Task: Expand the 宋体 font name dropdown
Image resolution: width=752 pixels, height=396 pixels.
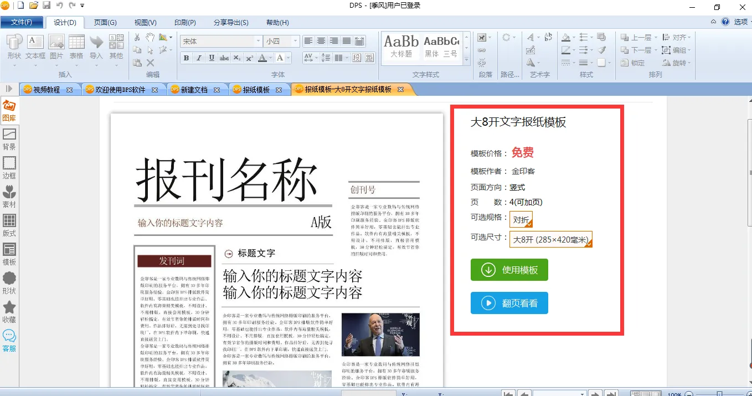Action: (258, 42)
